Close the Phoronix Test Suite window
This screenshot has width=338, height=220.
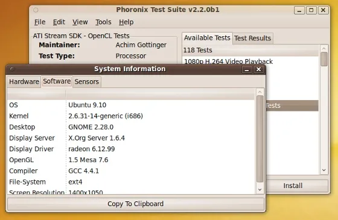coord(323,10)
